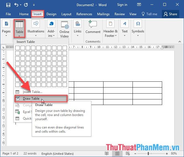Switch to Read Mode view
Image resolution: width=184 pixels, height=157 pixels.
pyautogui.click(x=107, y=153)
